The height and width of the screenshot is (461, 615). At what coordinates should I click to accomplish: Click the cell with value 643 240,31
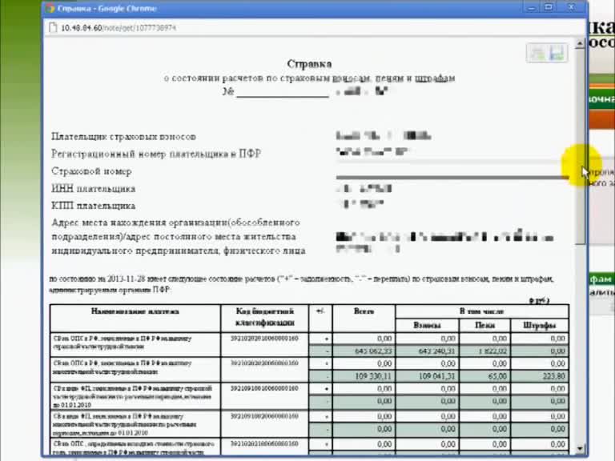pos(427,351)
